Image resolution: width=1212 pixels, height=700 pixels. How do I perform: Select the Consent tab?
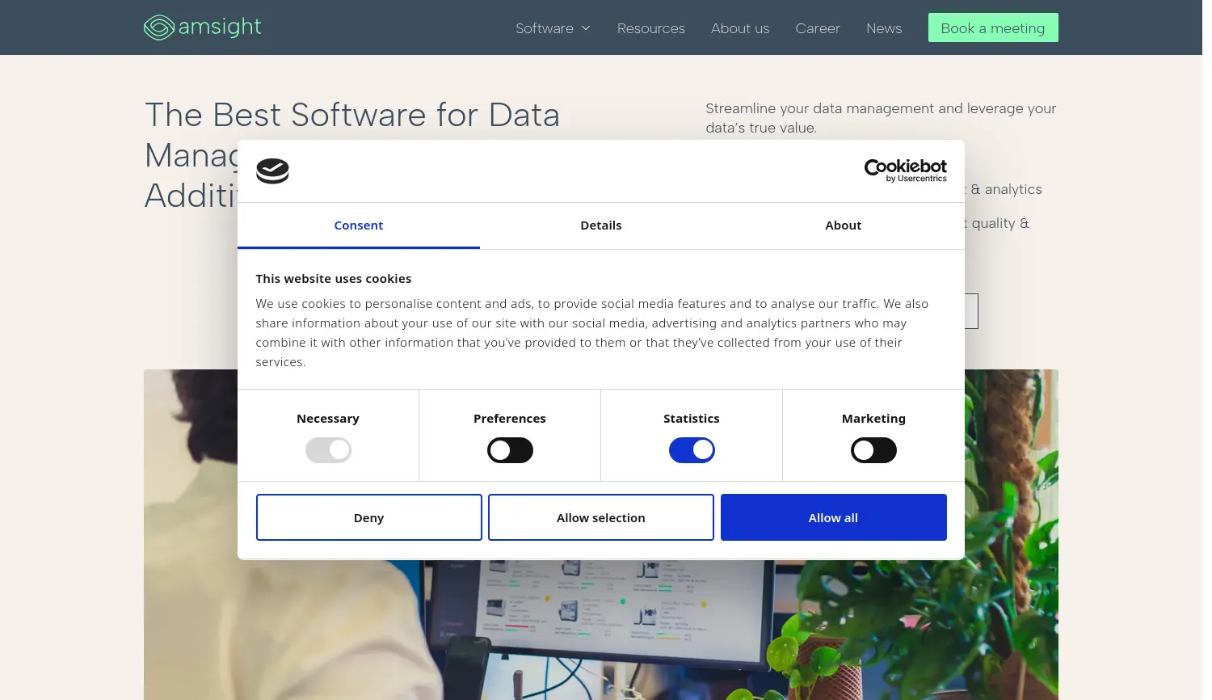coord(358,226)
